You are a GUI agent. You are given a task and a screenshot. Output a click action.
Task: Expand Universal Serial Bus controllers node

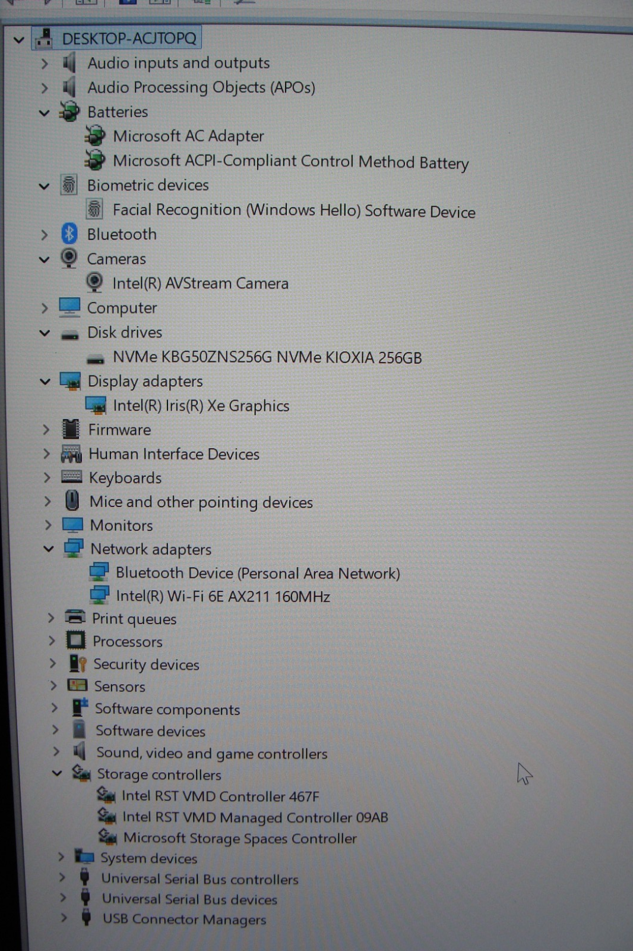62,877
